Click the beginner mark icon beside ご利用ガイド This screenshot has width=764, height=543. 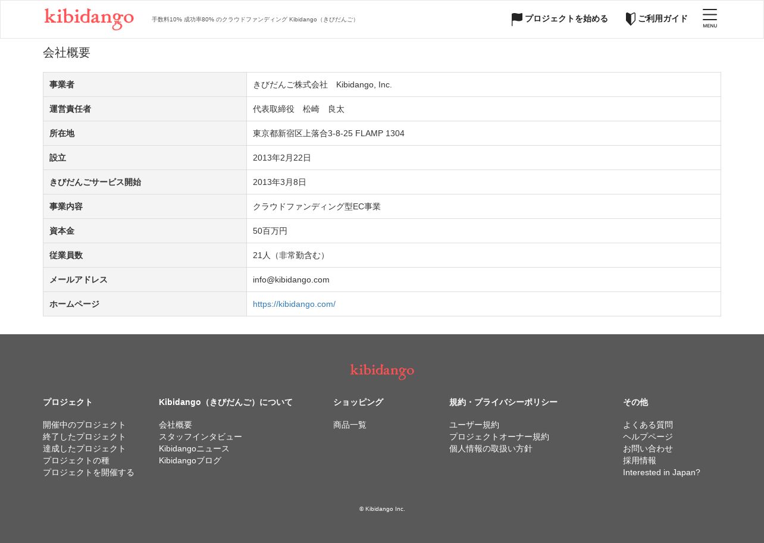[631, 19]
